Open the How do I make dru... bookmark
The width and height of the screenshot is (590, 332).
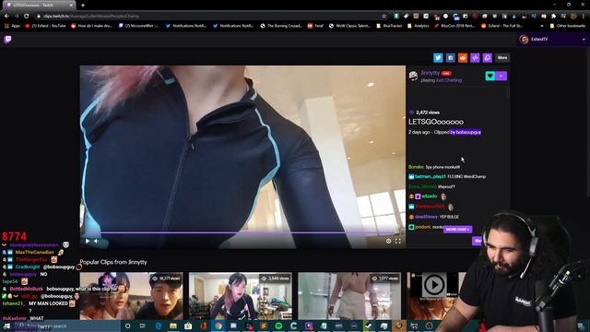(x=92, y=26)
